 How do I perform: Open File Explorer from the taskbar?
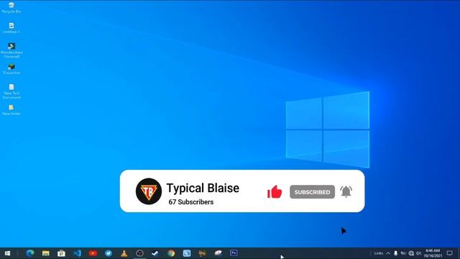click(x=45, y=253)
